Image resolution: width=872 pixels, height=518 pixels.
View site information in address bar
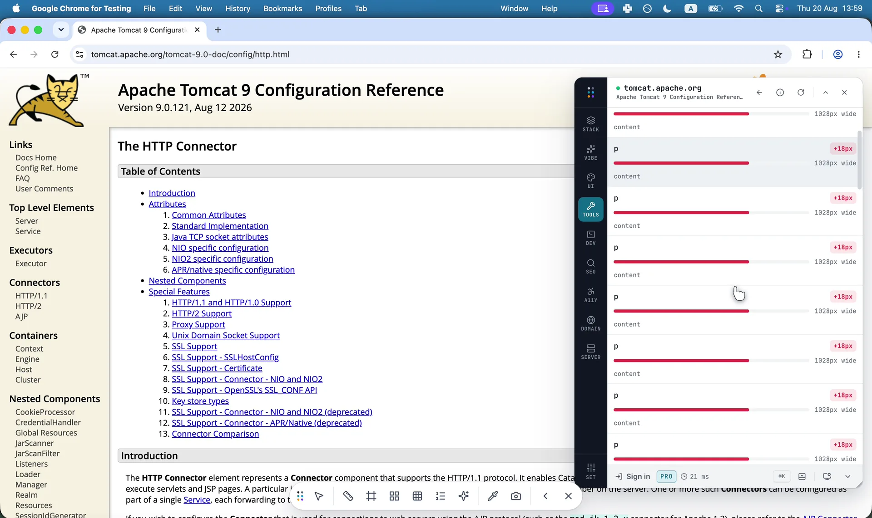pos(79,54)
